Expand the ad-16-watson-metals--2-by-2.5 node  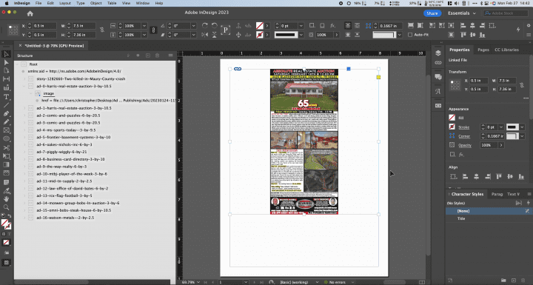coord(24,218)
